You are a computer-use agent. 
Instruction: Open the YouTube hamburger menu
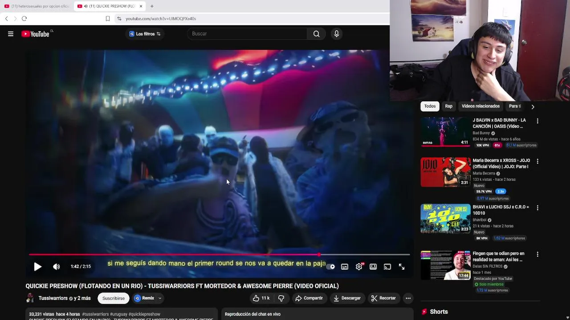11,34
